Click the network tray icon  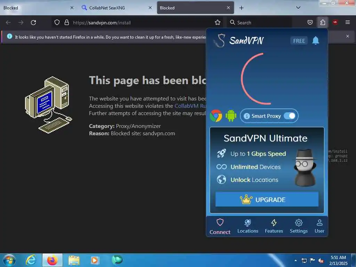(x=304, y=260)
